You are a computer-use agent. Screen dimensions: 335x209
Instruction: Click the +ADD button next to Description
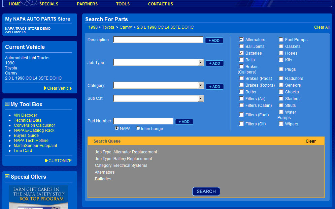tap(214, 40)
